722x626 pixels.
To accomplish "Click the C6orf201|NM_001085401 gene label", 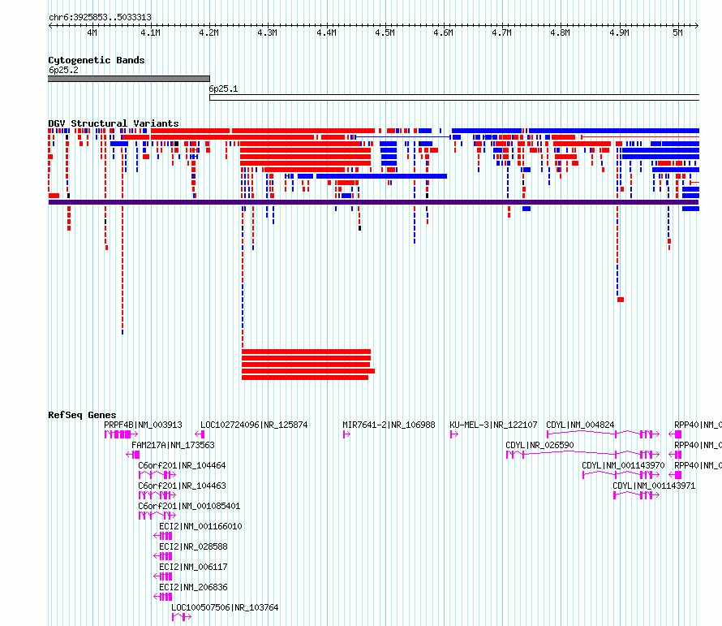I will pos(189,506).
